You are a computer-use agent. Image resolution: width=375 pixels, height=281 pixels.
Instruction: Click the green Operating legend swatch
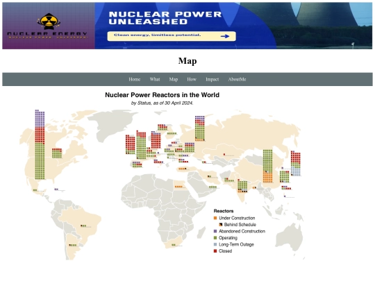pos(215,238)
